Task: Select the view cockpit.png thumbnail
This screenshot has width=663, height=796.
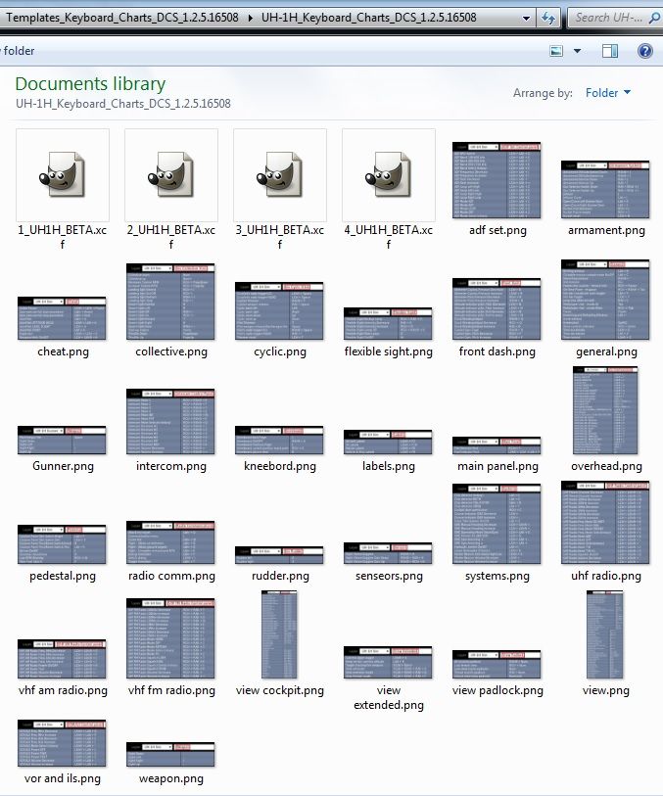Action: pyautogui.click(x=279, y=636)
